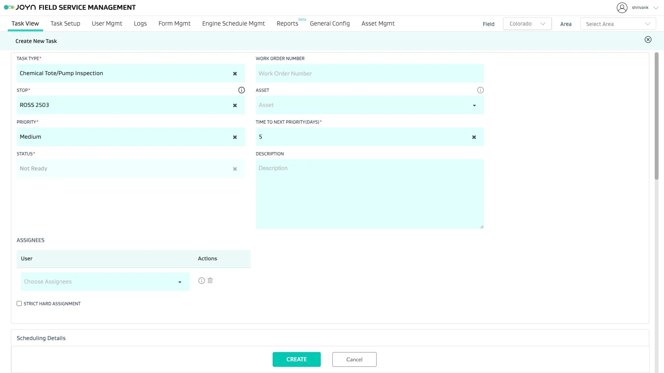Open the General Config tab
Screen dimensions: 664x373
click(330, 24)
